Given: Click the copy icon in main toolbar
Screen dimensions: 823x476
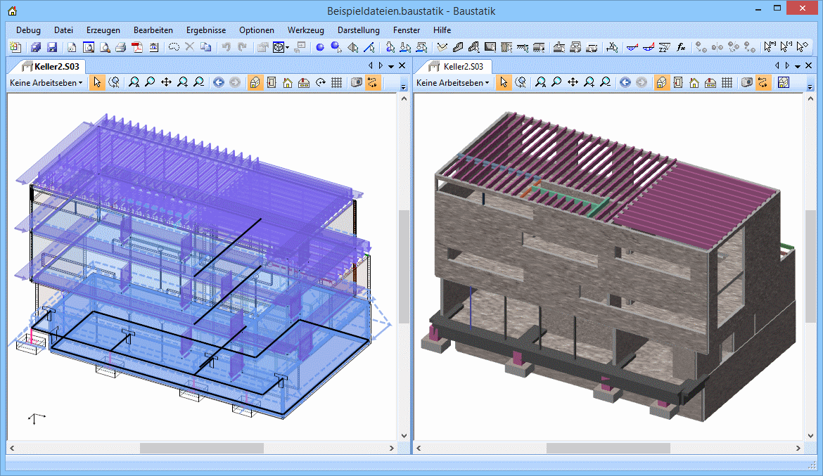Looking at the screenshot, I should (205, 47).
